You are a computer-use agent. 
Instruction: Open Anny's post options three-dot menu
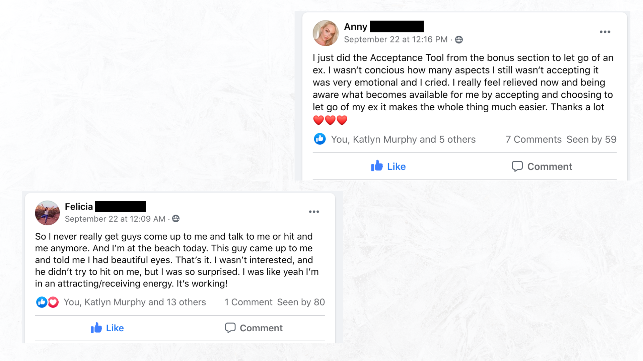point(605,32)
